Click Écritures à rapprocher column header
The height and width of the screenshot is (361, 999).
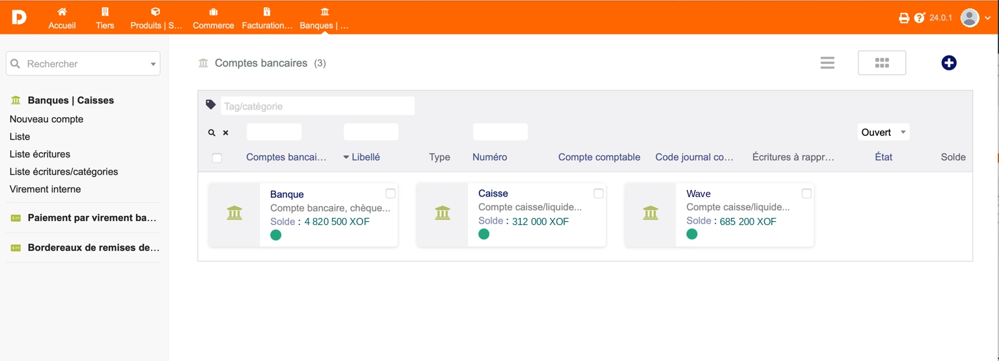(793, 157)
